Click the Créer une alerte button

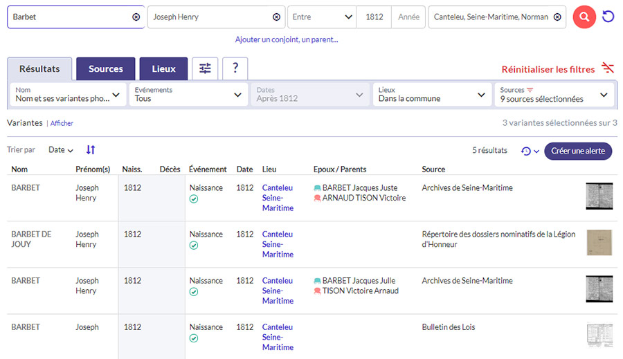click(578, 151)
